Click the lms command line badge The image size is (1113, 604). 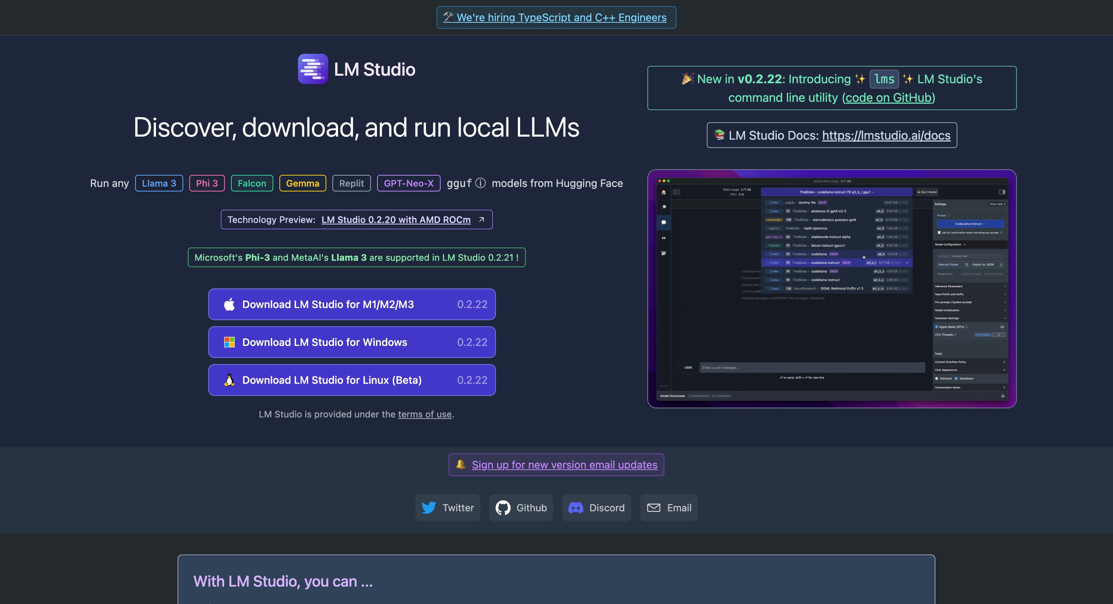(x=884, y=79)
